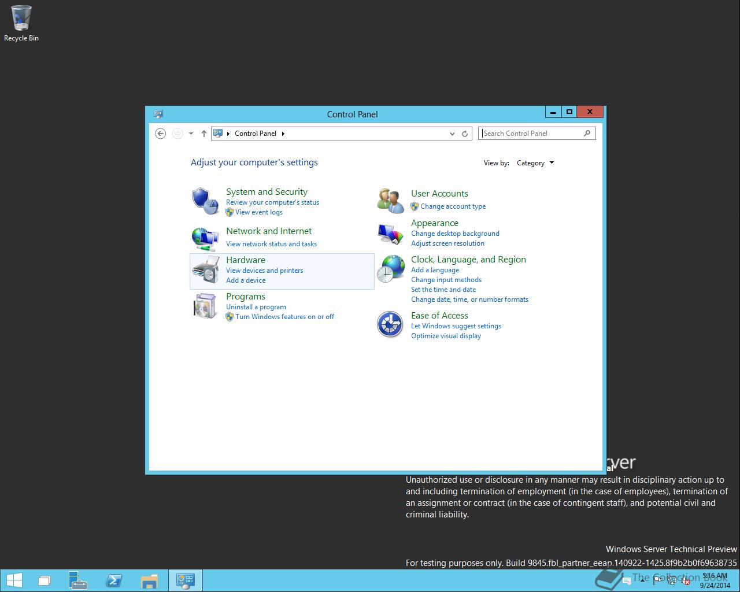740x592 pixels.
Task: Click Optimize visual display link
Action: [x=446, y=336]
